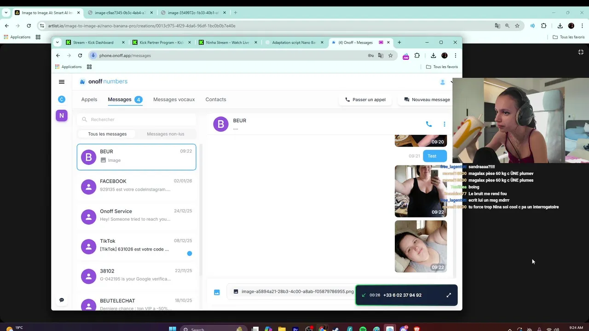This screenshot has height=331, width=589.
Task: Open Steam from taskbar
Action: [336, 329]
